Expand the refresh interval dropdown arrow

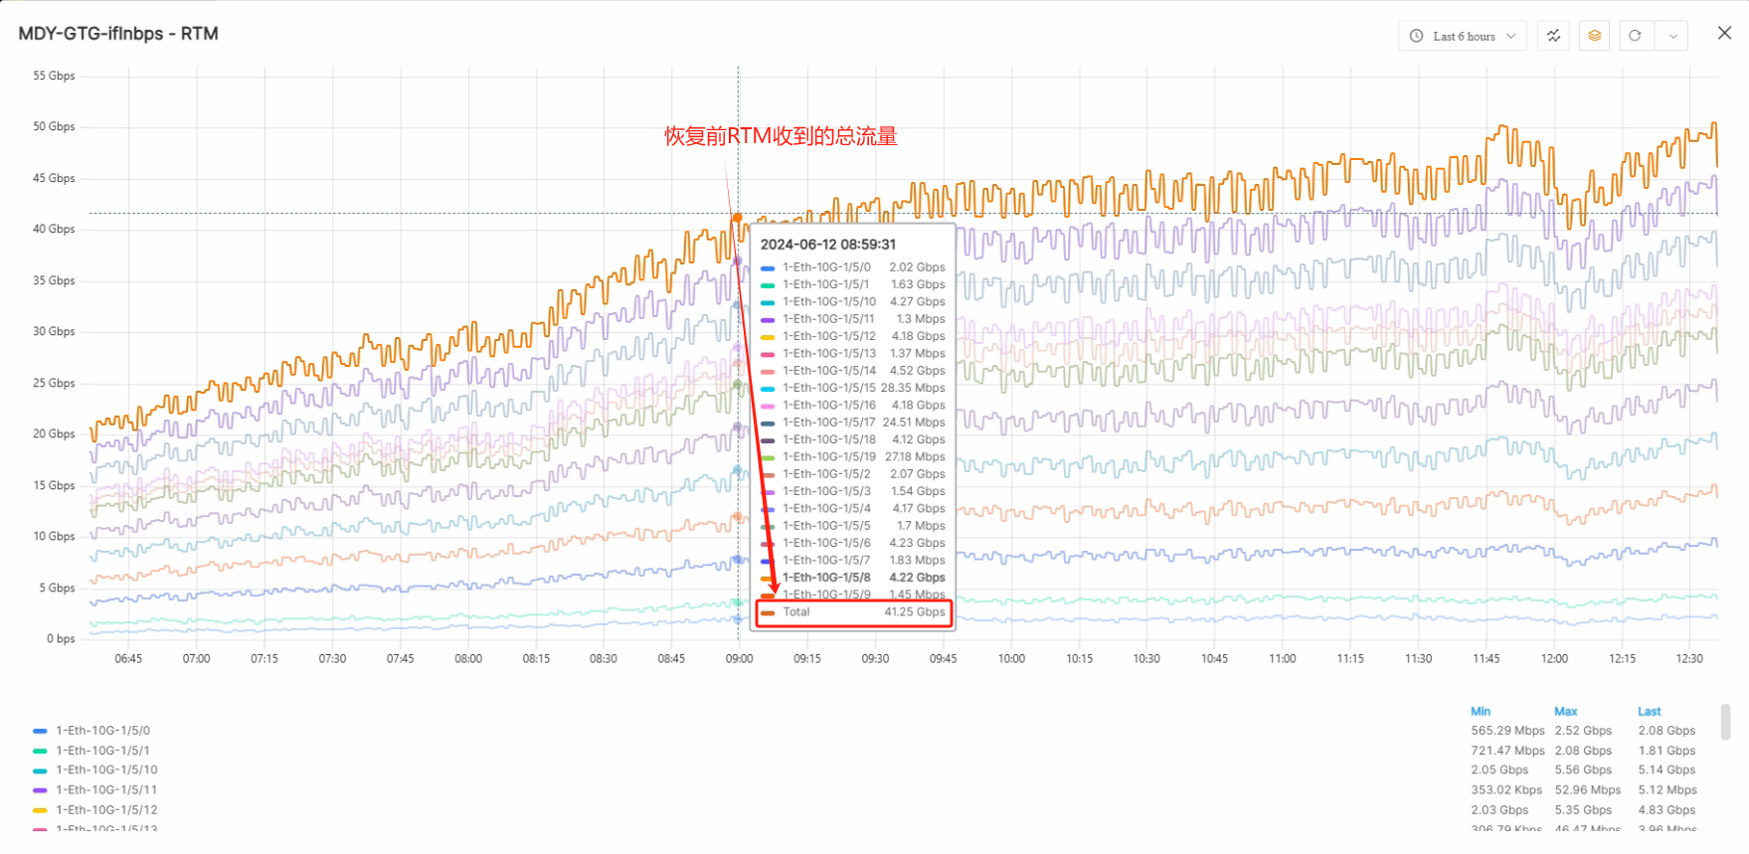click(1672, 36)
